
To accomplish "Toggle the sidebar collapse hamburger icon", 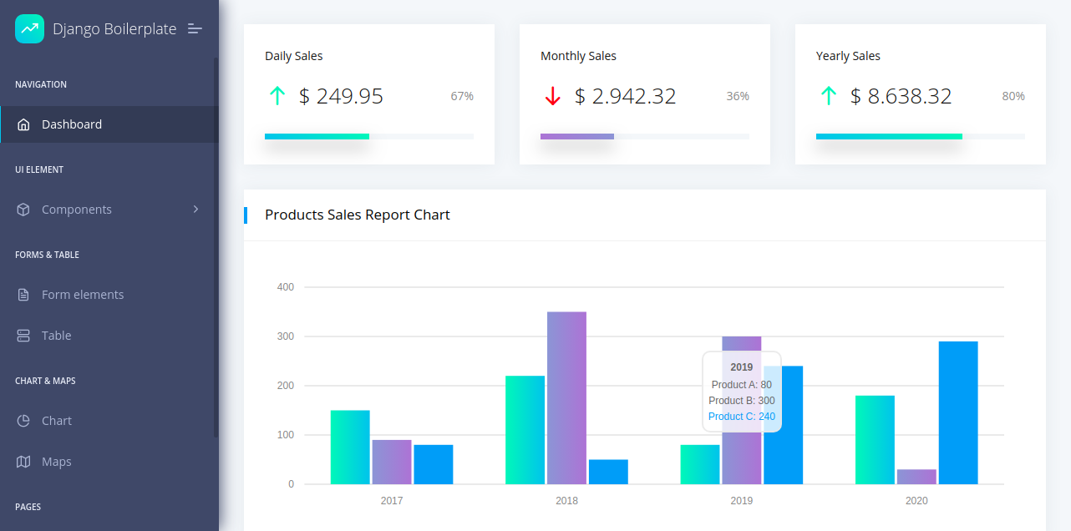I will (195, 28).
